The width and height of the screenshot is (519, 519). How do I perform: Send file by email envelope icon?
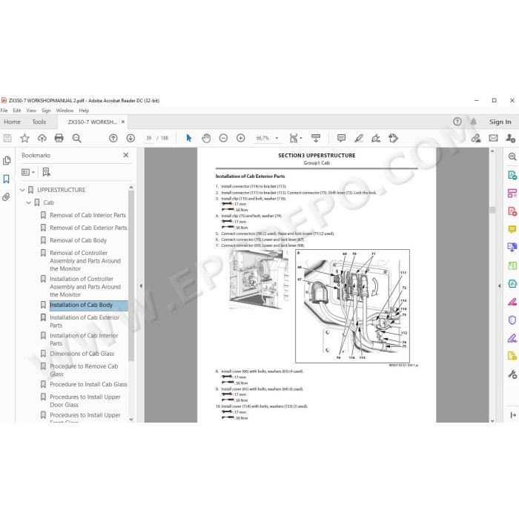coord(493,138)
